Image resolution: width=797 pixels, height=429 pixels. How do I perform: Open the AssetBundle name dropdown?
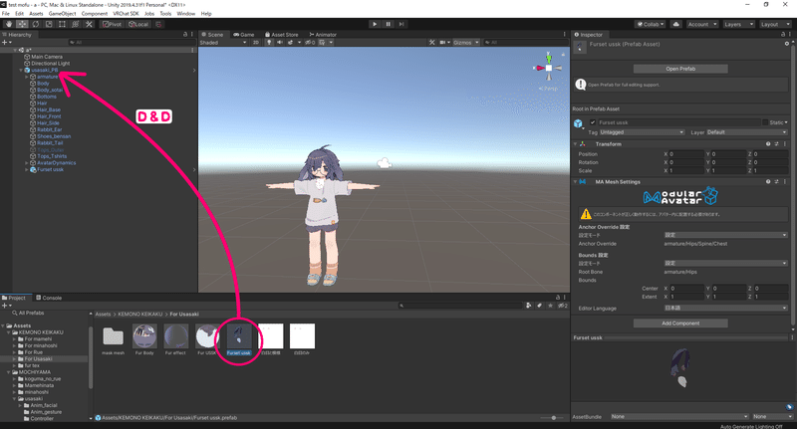coord(679,416)
